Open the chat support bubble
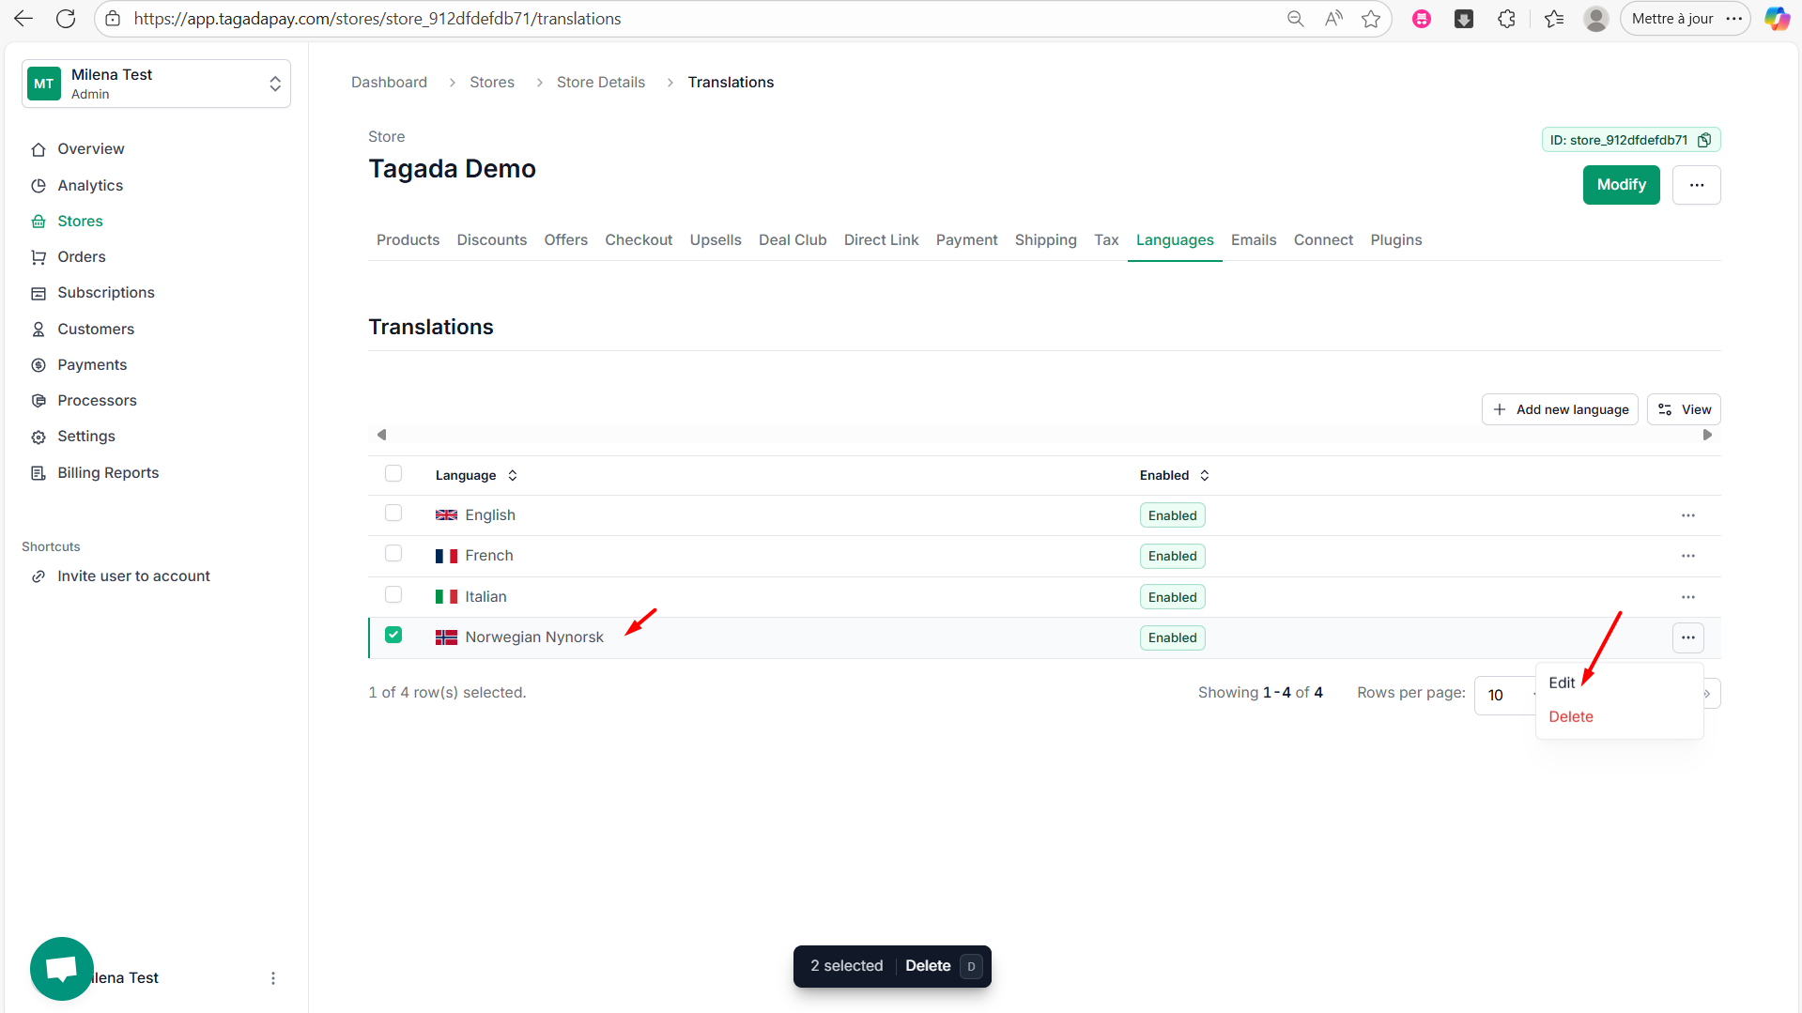Screen dimensions: 1802x1013 click(62, 969)
